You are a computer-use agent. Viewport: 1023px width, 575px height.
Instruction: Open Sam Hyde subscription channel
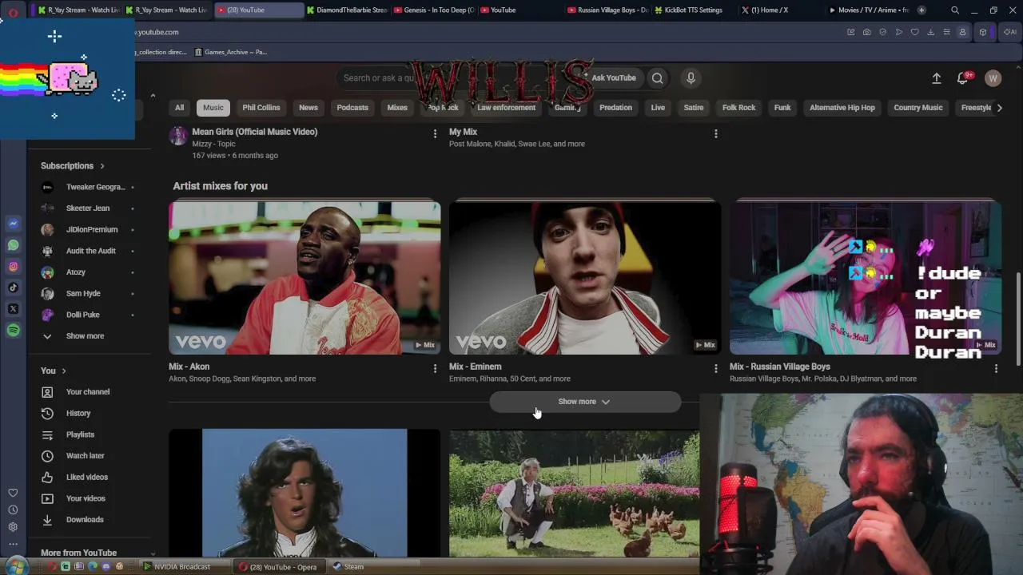[83, 294]
